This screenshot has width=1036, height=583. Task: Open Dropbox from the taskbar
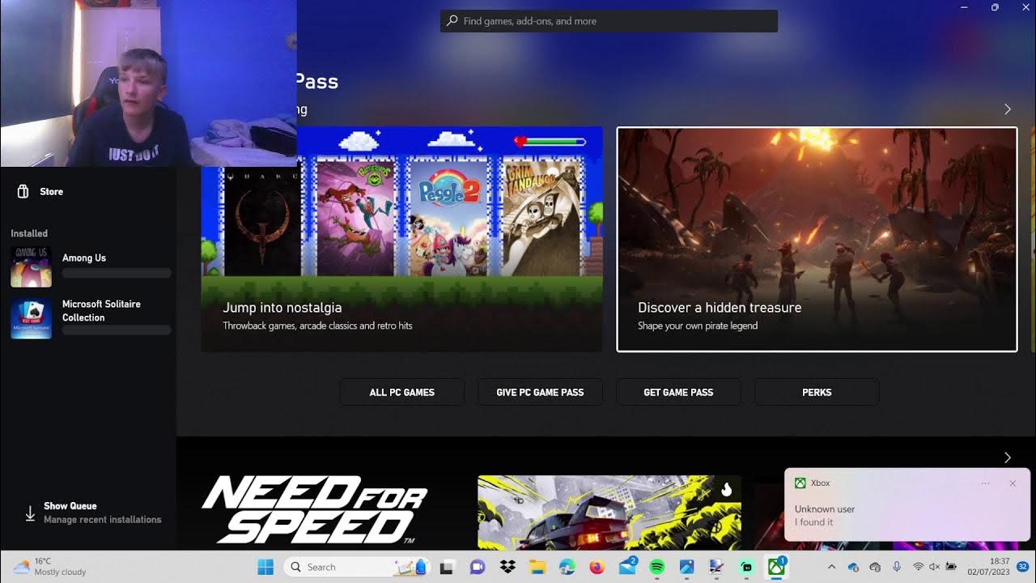click(507, 567)
